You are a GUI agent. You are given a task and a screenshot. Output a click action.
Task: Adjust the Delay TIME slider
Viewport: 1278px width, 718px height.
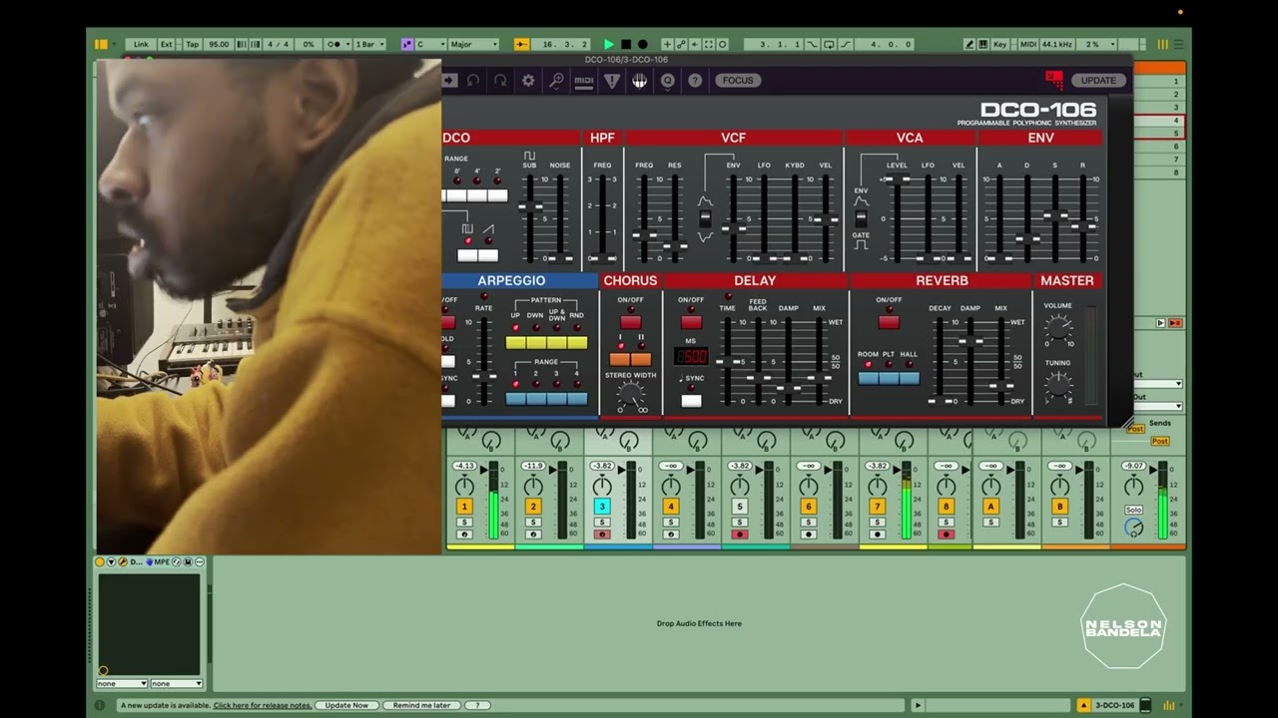[x=728, y=361]
